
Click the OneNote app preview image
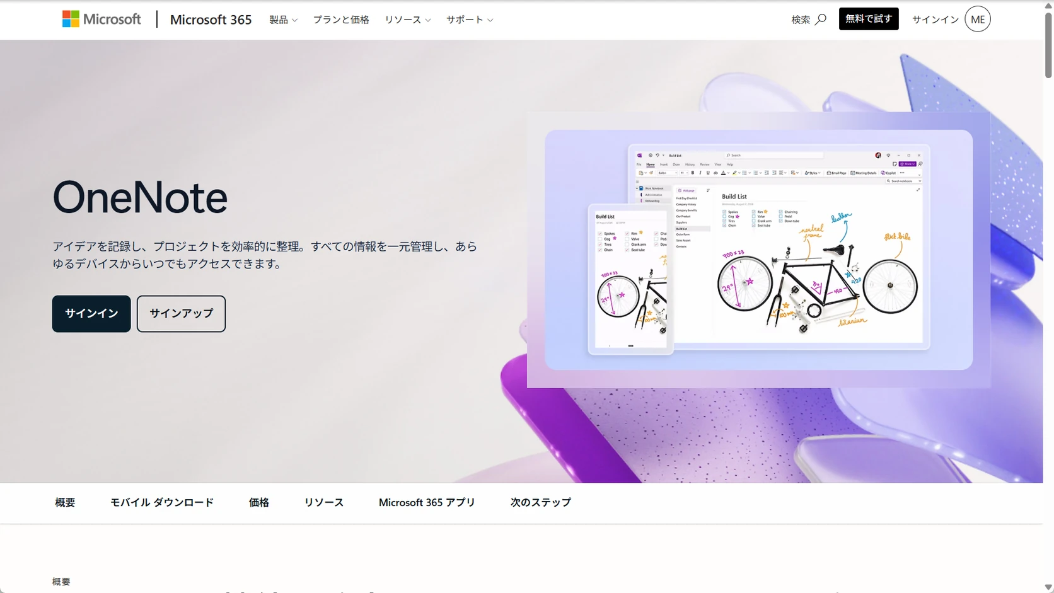tap(758, 250)
